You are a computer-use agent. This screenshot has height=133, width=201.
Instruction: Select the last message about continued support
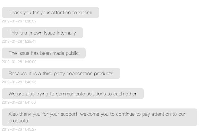point(99,117)
